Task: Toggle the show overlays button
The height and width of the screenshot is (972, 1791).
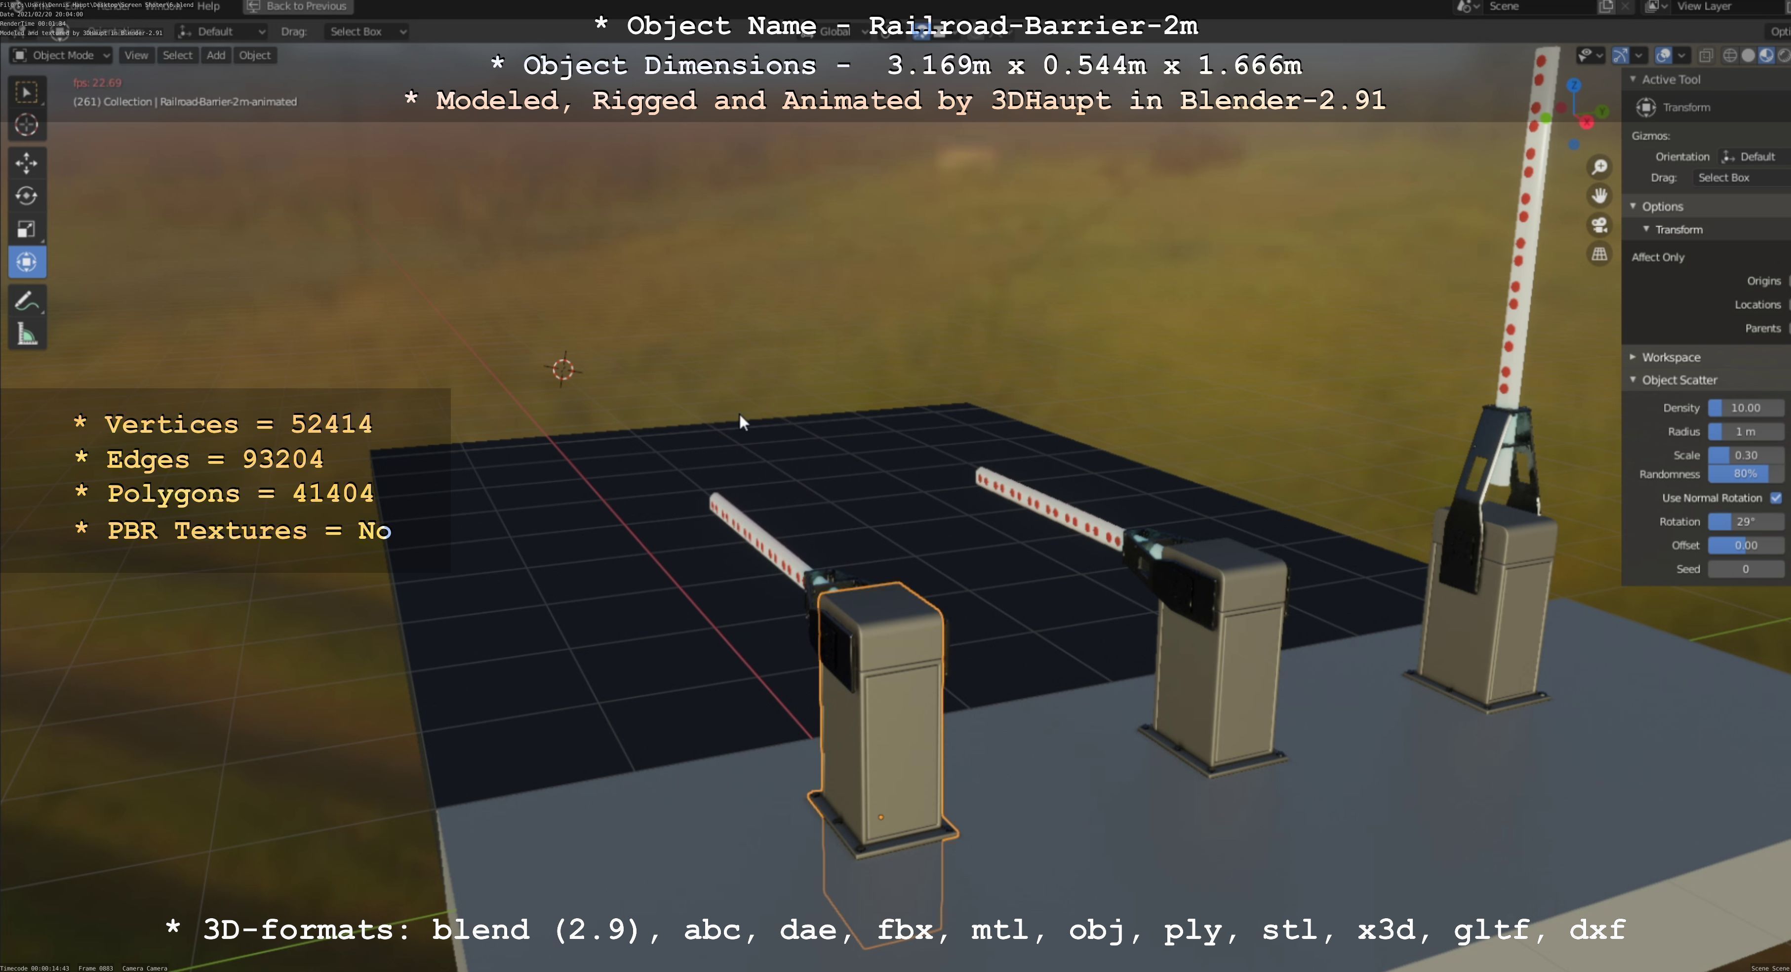Action: pyautogui.click(x=1663, y=56)
